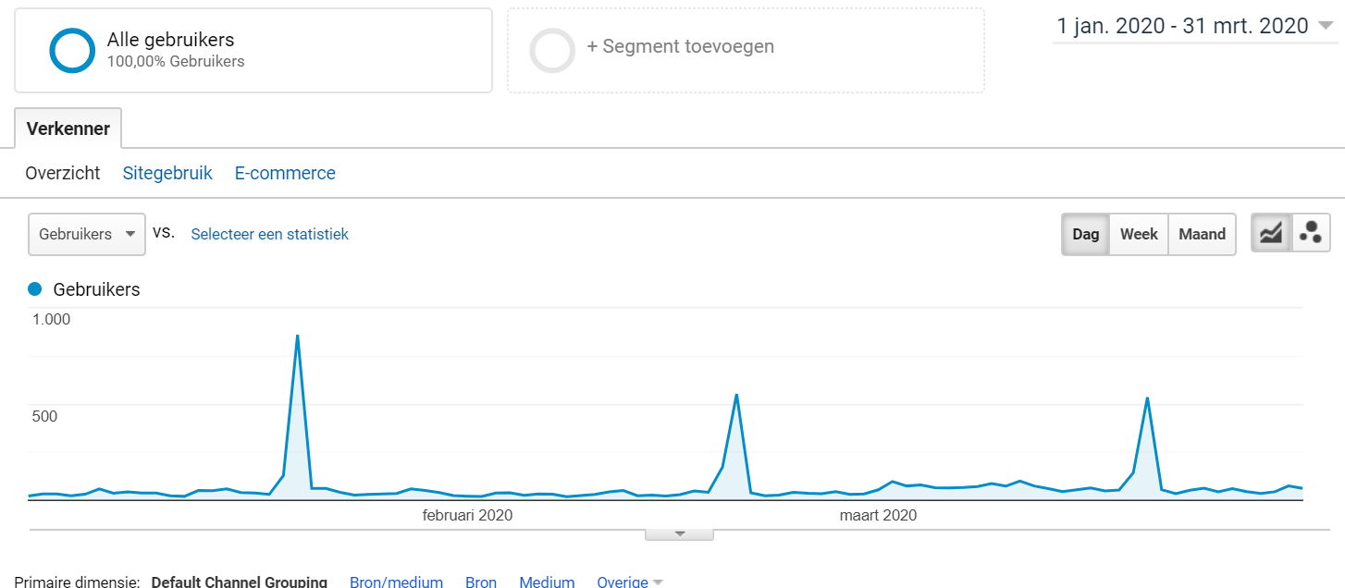Click the empty add-segment circle icon
This screenshot has height=588, width=1345.
[x=552, y=50]
